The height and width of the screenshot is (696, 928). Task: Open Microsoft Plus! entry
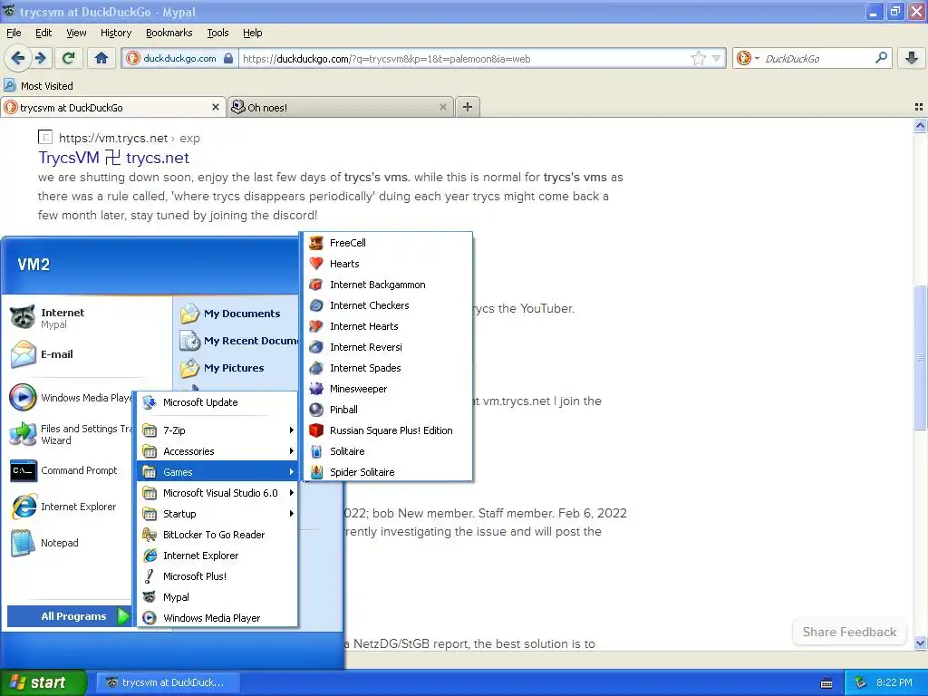(x=217, y=575)
